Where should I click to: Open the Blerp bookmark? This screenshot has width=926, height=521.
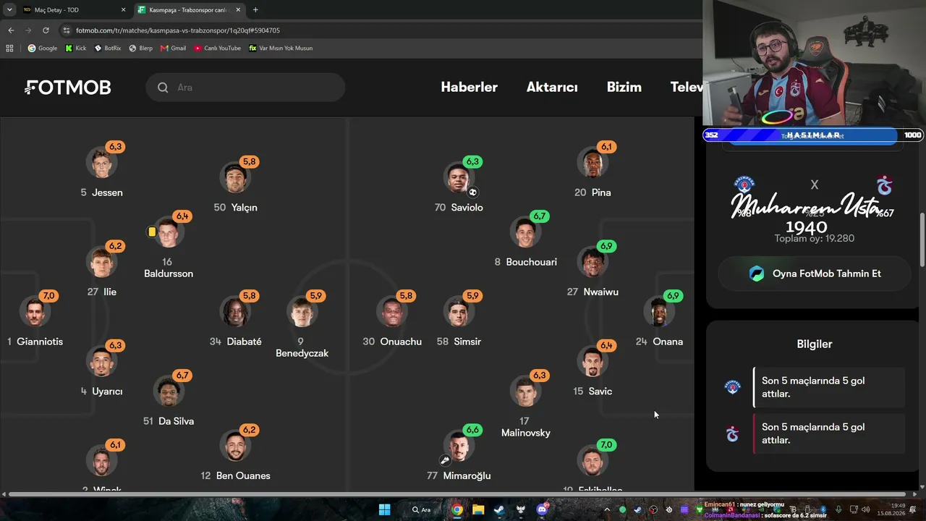point(141,48)
